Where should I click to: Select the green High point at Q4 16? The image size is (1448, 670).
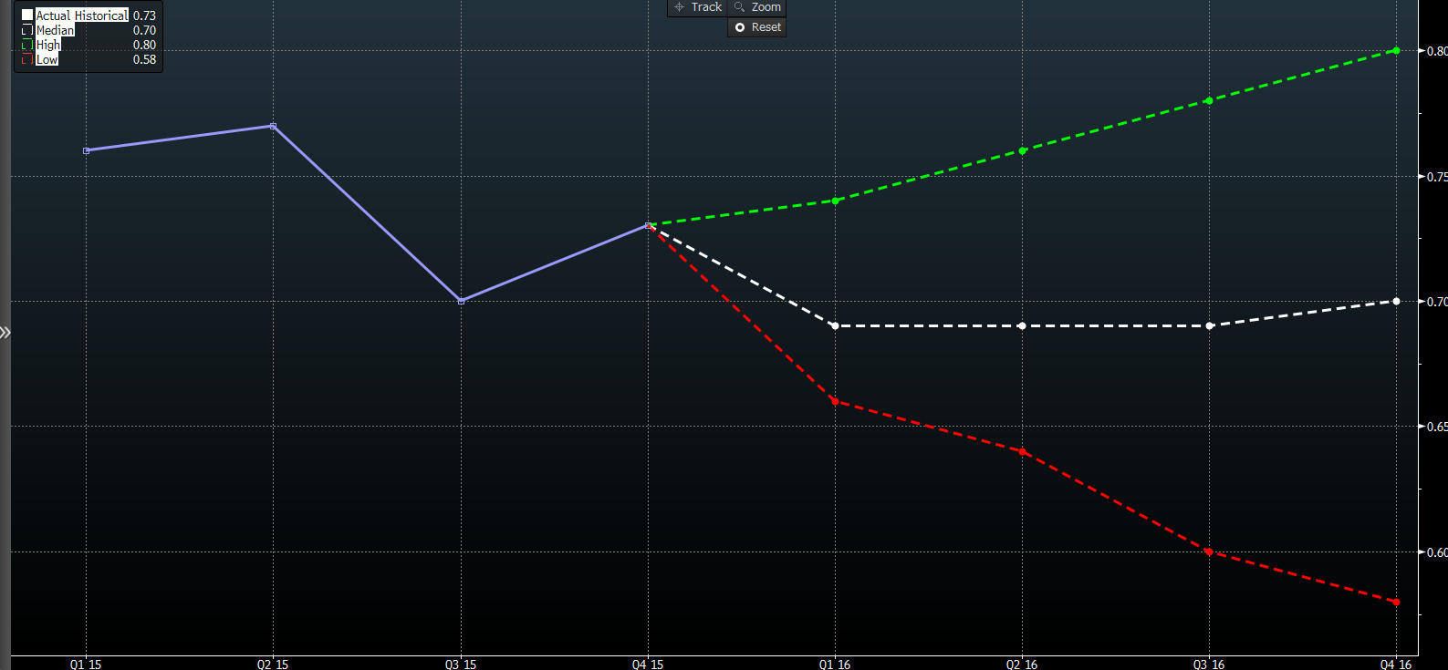click(x=1396, y=51)
